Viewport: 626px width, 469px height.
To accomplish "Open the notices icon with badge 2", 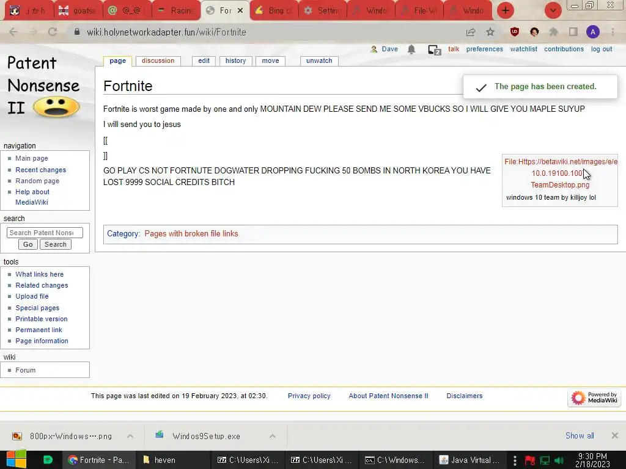I will pyautogui.click(x=435, y=50).
